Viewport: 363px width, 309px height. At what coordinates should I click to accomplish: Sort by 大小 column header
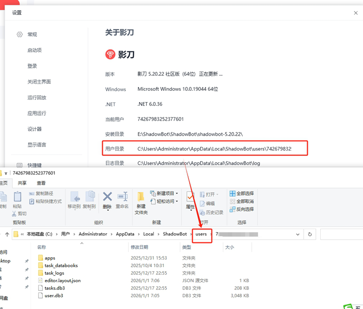coord(230,247)
